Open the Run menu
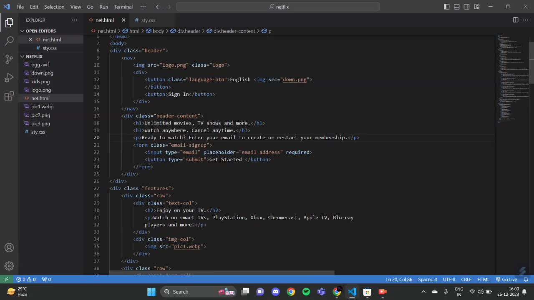 pos(104,7)
